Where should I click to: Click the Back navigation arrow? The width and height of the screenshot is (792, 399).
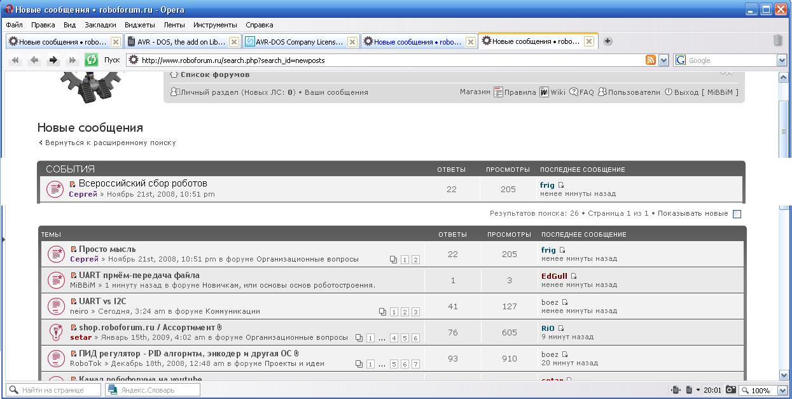[34, 60]
